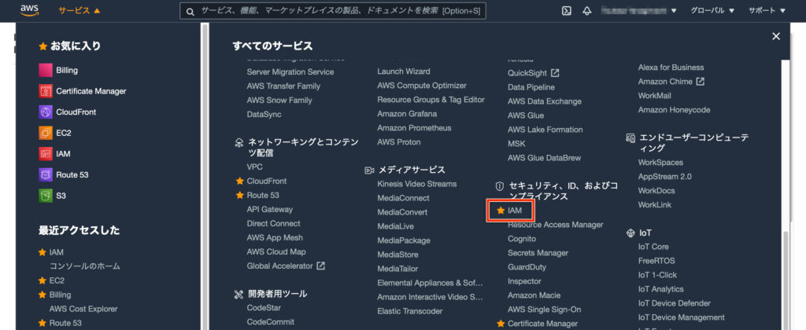This screenshot has height=330, width=806.
Task: Click the end user computing category icon
Action: (630, 137)
